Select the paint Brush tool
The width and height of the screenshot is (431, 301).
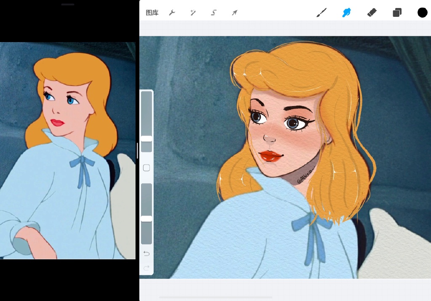321,13
